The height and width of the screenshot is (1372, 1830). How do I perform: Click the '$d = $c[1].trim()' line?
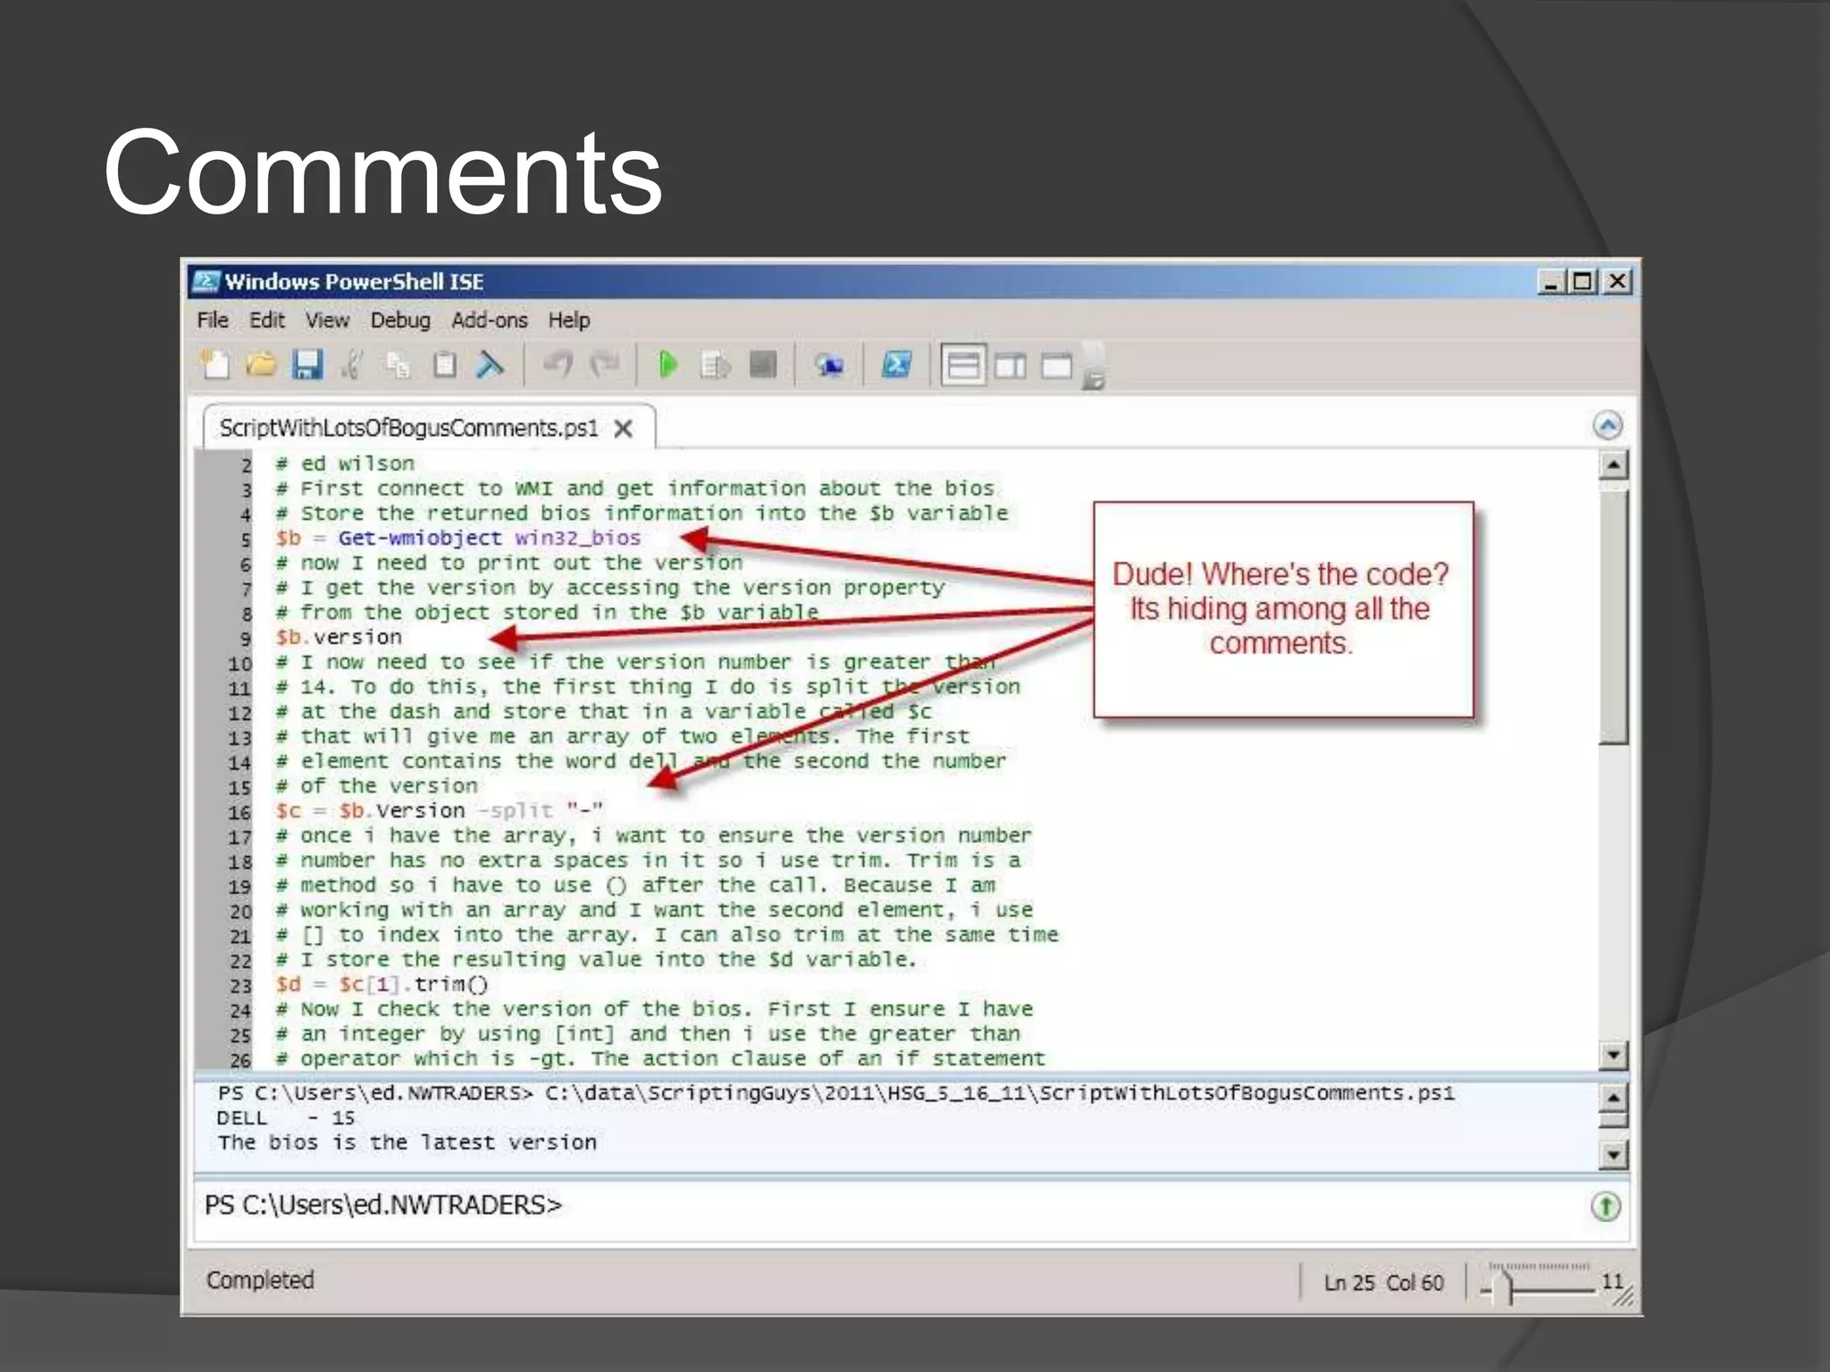[x=382, y=984]
